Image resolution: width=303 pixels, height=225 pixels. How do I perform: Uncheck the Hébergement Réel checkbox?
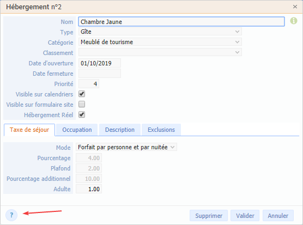[82, 115]
